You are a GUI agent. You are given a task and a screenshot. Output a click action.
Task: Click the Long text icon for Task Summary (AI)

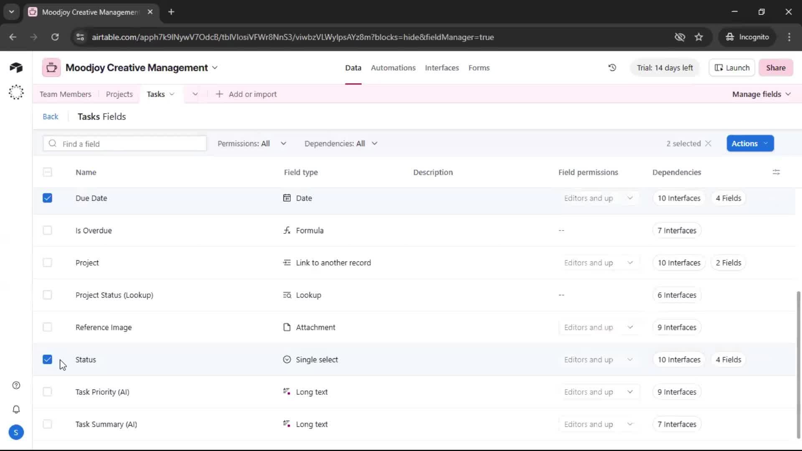point(287,424)
